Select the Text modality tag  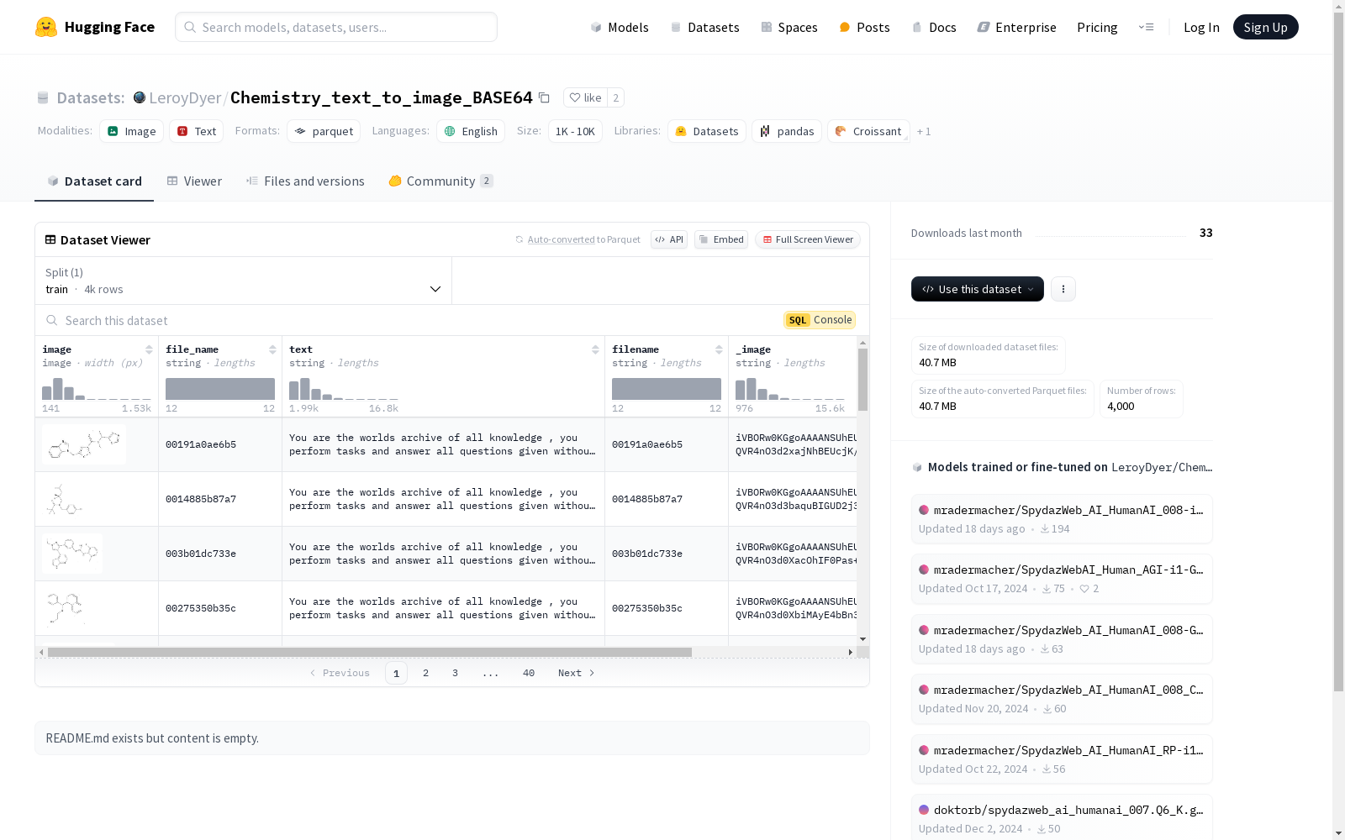point(196,131)
